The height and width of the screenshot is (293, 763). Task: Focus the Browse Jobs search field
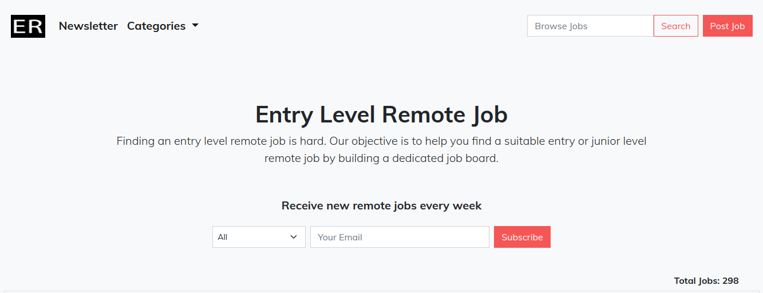coord(590,26)
